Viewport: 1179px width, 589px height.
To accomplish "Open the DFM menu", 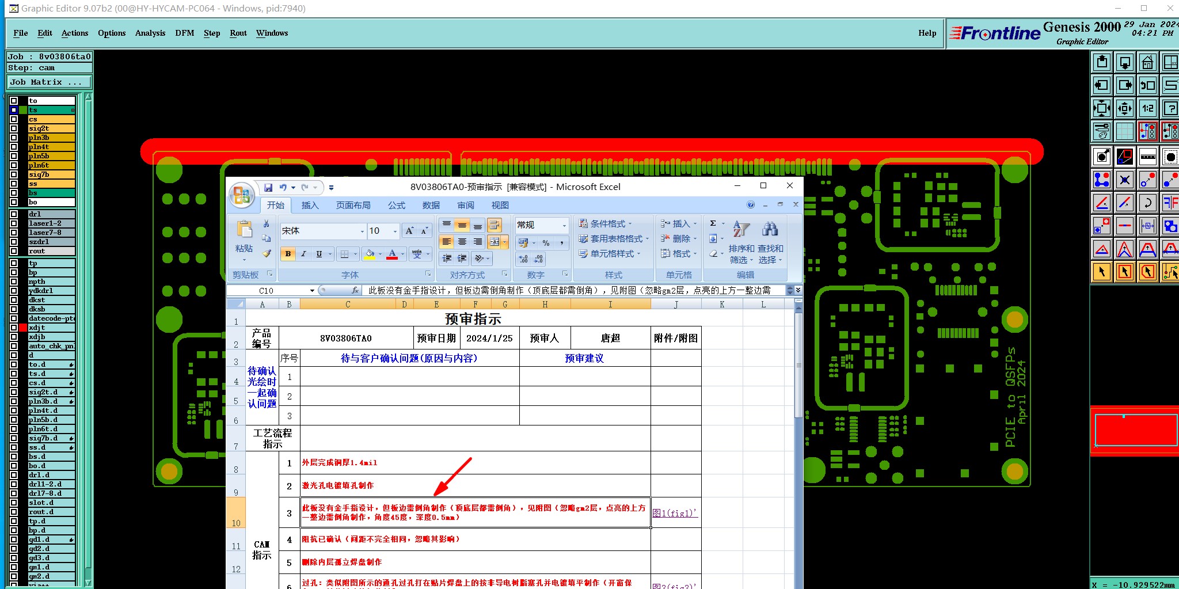I will point(185,33).
